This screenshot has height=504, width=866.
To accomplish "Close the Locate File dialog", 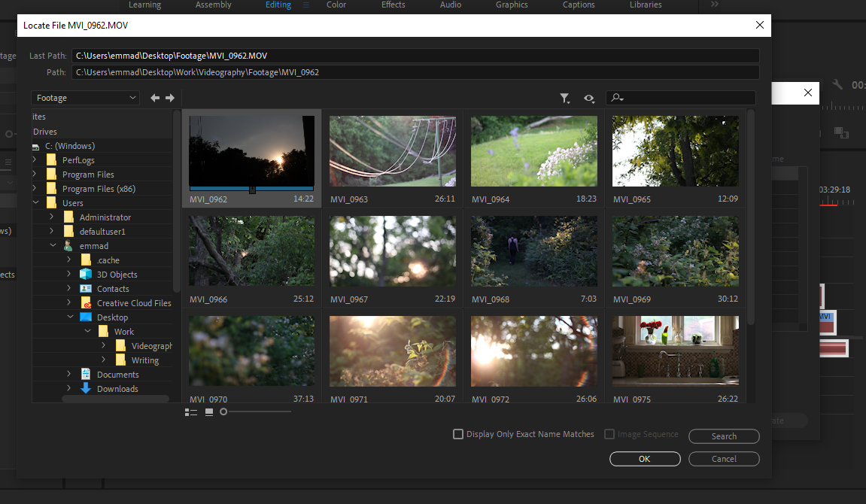I will click(x=759, y=25).
